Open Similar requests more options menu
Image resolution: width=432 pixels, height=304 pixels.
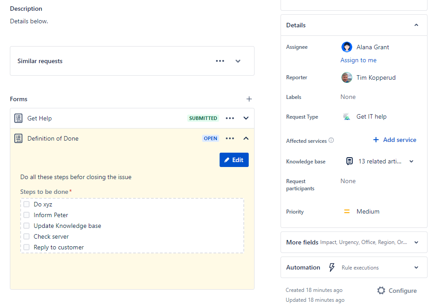pyautogui.click(x=220, y=61)
